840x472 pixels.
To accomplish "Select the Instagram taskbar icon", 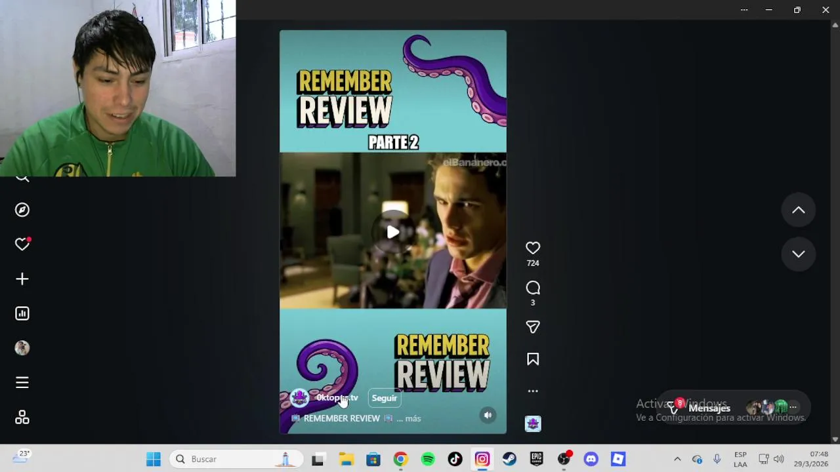I will [x=482, y=459].
